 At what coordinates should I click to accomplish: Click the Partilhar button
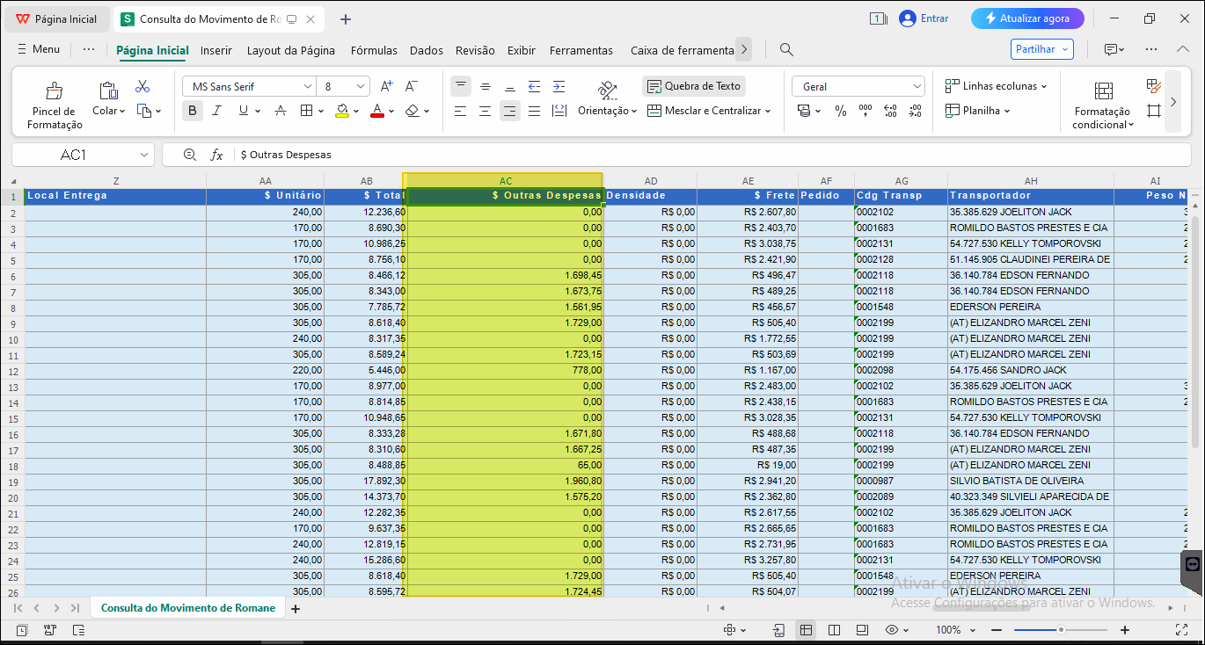tap(1042, 49)
